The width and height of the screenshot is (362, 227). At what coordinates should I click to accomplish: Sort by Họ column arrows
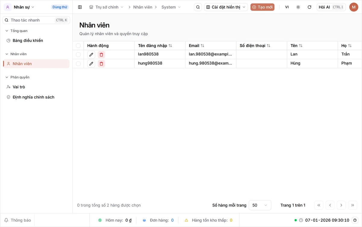[350, 46]
